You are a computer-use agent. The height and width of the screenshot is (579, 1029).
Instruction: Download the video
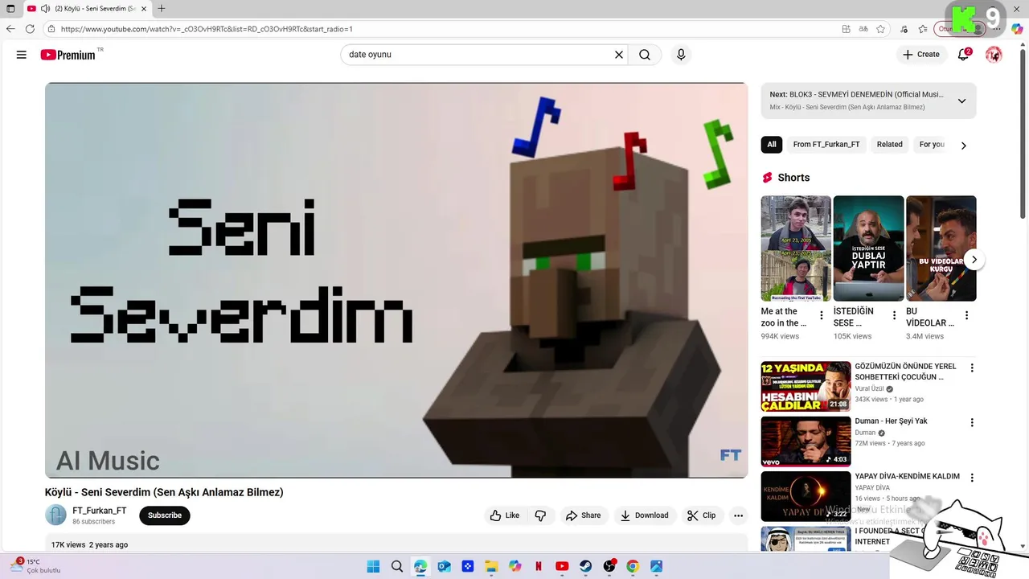(x=644, y=515)
